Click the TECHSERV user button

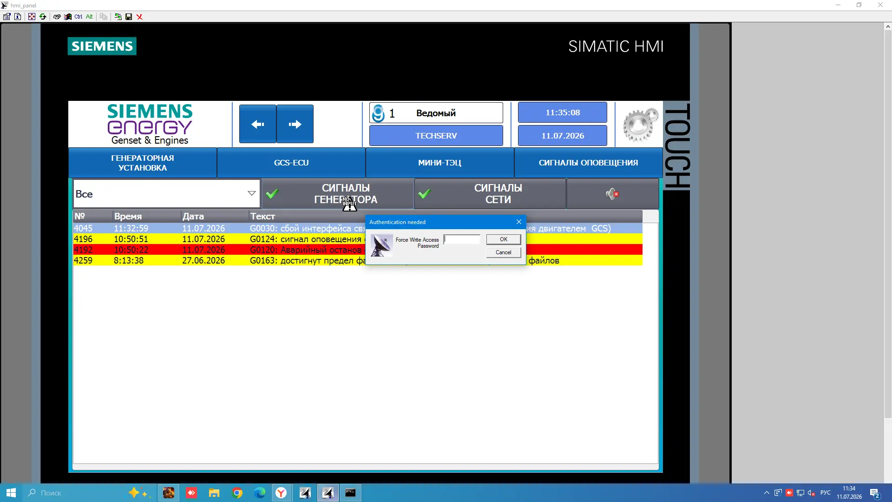click(x=436, y=136)
